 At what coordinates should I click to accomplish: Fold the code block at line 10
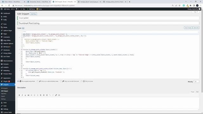(19, 50)
